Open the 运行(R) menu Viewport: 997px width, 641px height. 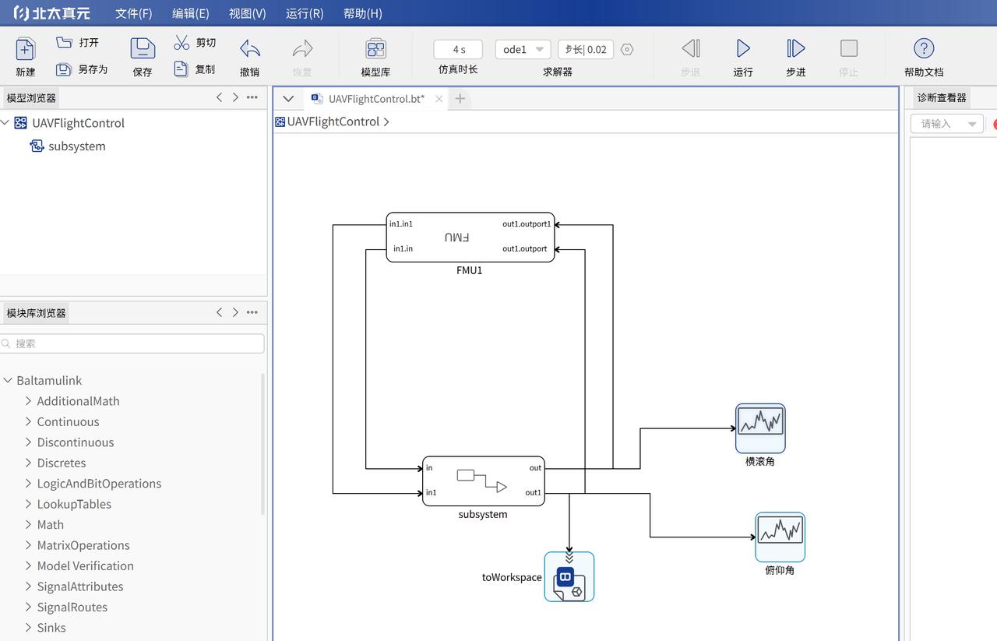tap(305, 13)
